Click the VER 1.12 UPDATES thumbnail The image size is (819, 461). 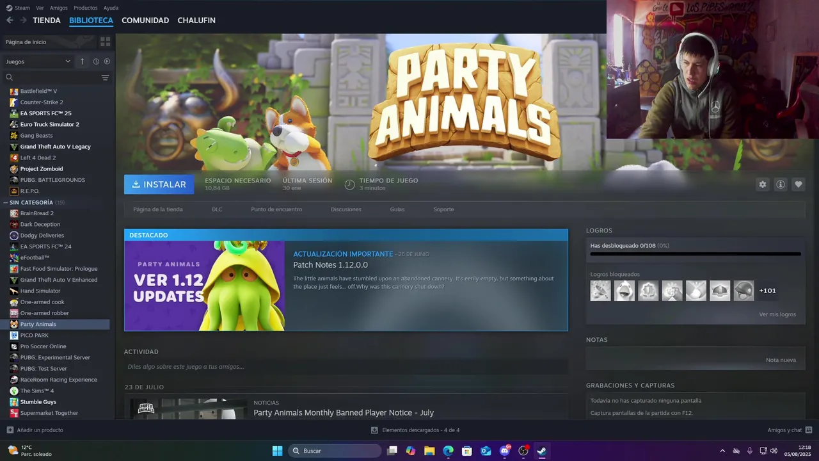pos(205,286)
